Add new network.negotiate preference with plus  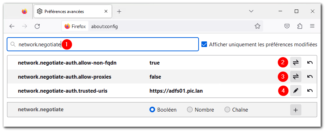(x=295, y=110)
